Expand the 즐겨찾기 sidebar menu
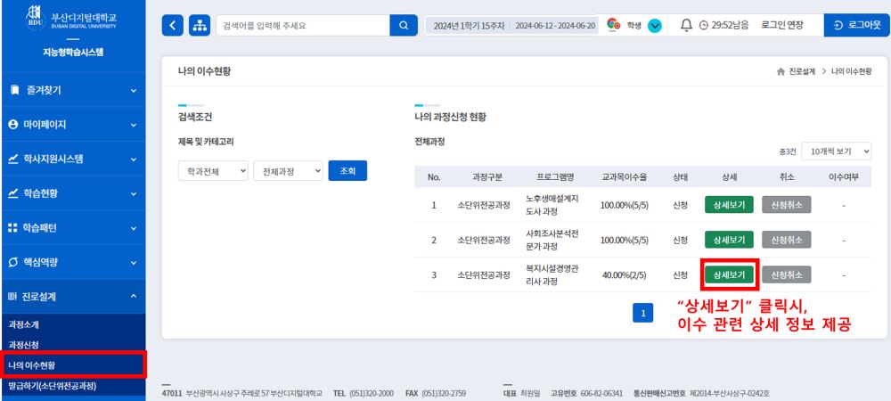This screenshot has width=891, height=401. click(x=73, y=90)
